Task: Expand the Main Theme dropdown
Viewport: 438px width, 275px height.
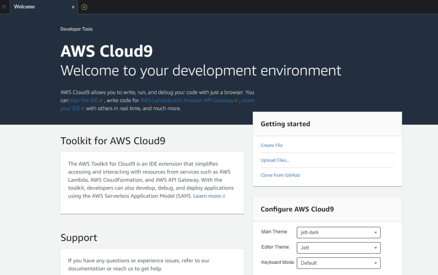Action: pyautogui.click(x=338, y=233)
